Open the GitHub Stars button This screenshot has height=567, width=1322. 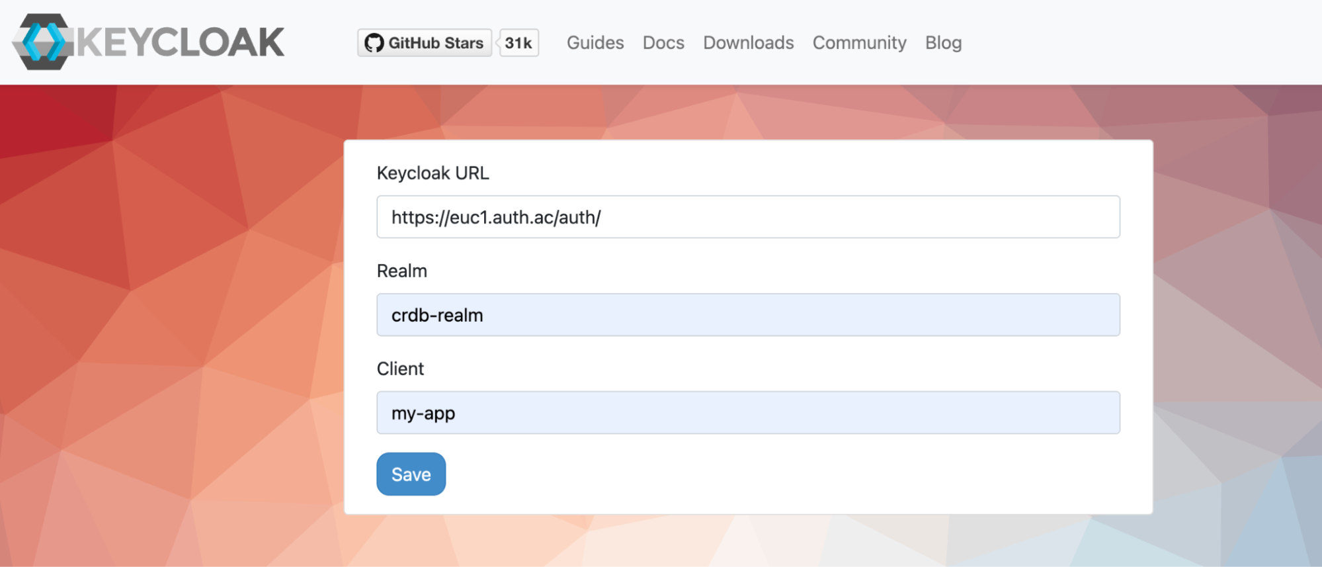[x=425, y=43]
